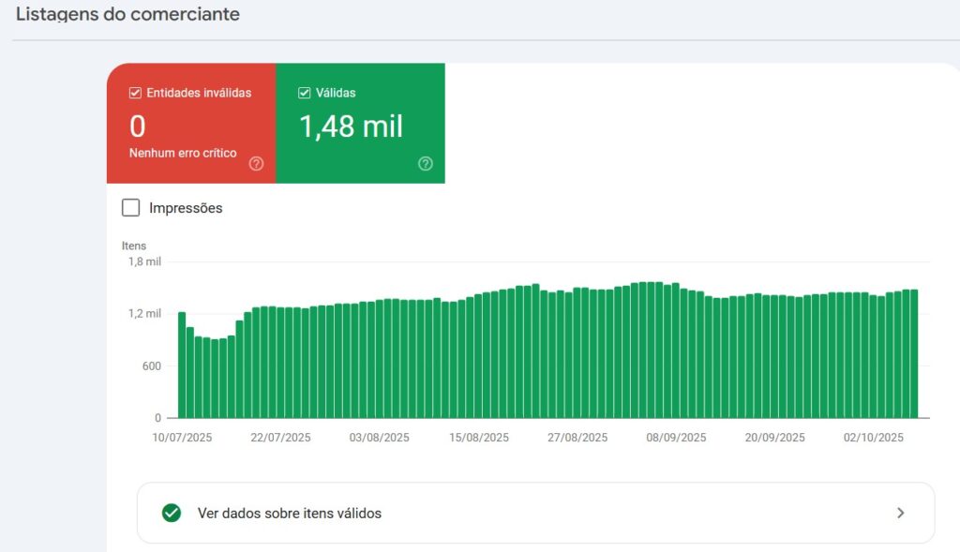Click the 1,8 mil y-axis label
960x552 pixels.
click(x=144, y=262)
